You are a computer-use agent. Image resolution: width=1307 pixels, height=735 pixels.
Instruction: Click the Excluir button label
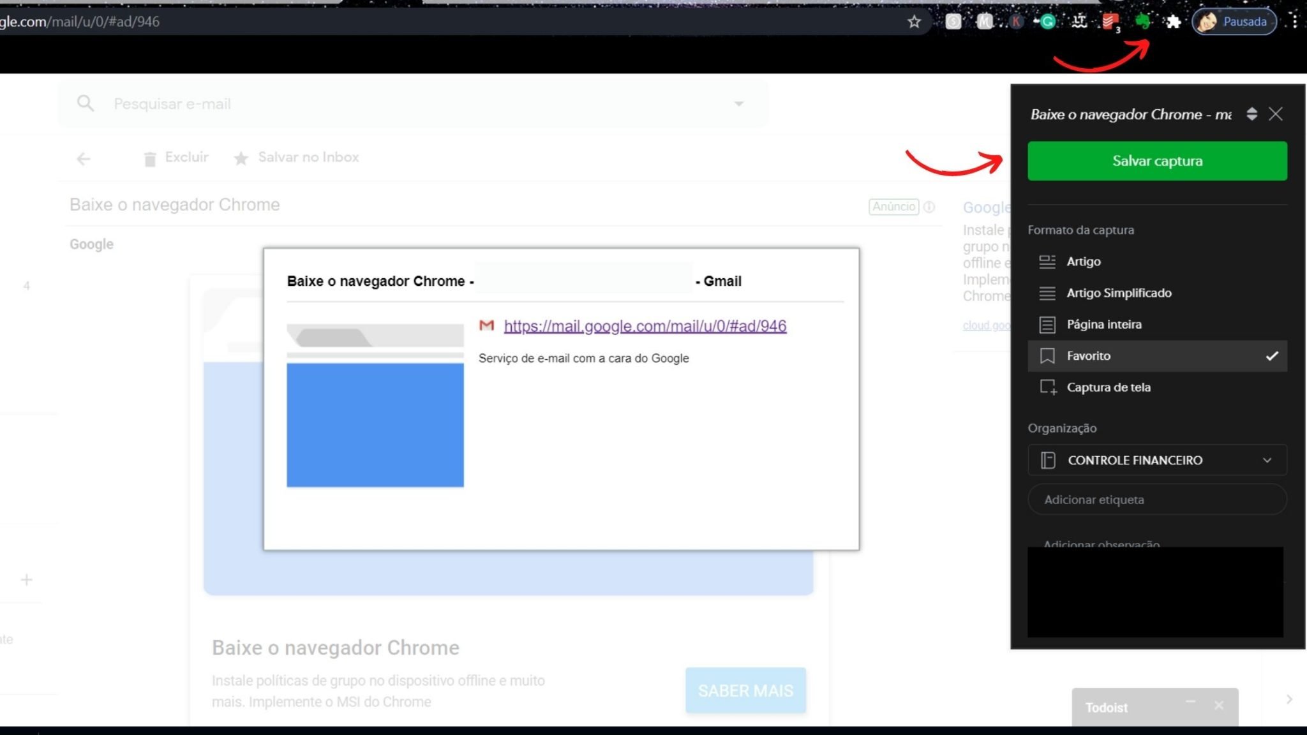[186, 157]
